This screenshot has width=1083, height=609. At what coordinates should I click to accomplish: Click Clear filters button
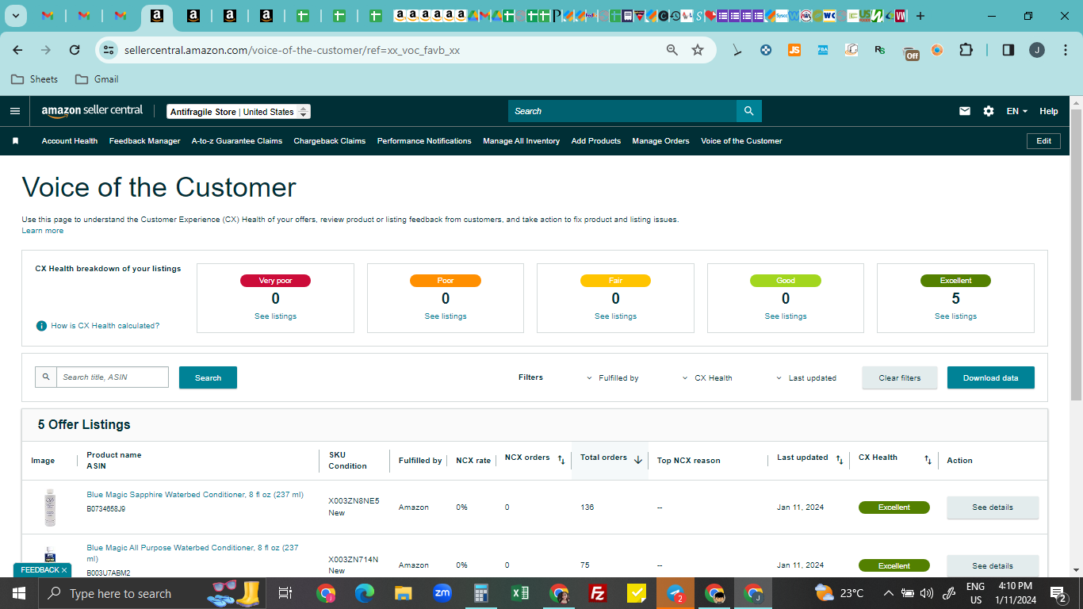click(900, 377)
